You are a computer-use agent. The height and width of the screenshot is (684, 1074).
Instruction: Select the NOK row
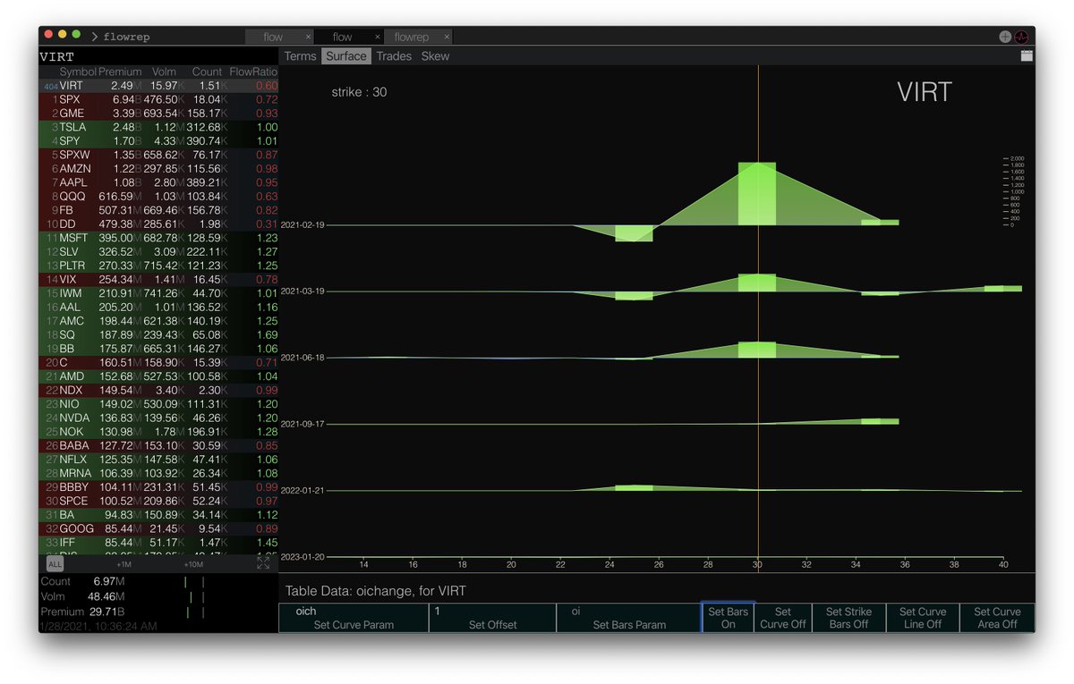tap(158, 432)
